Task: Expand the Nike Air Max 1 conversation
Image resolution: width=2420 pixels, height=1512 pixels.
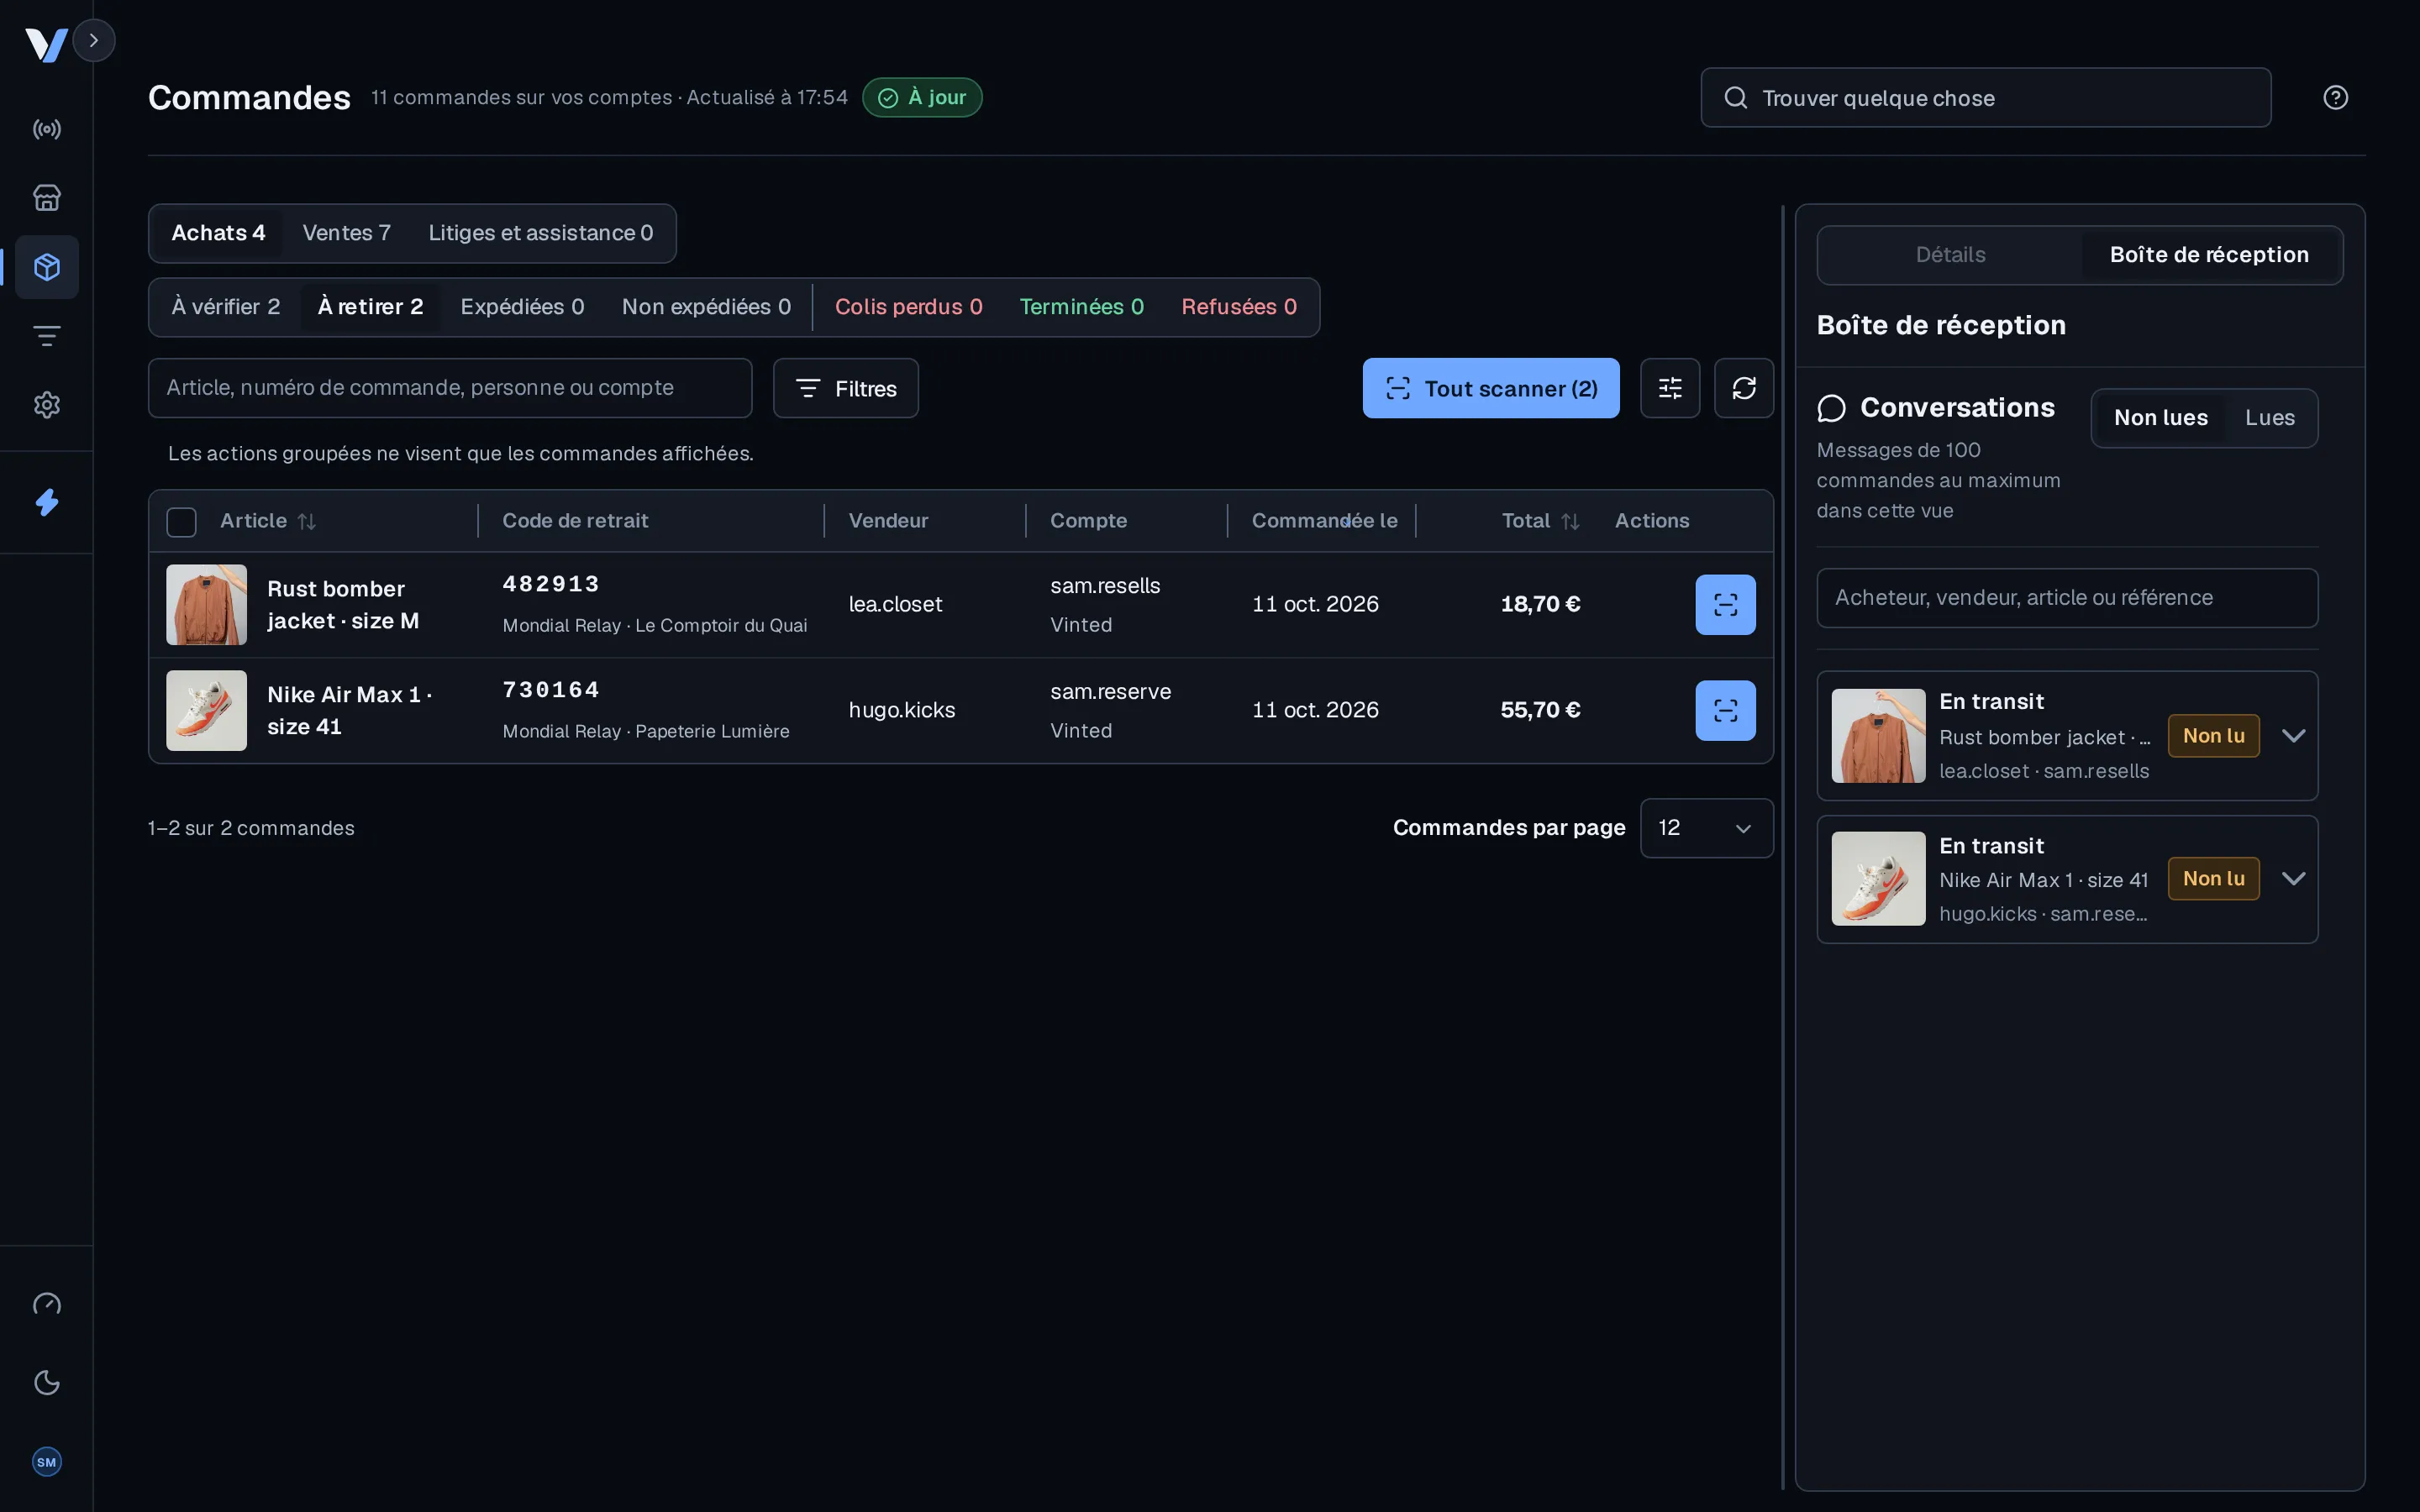Action: tap(2293, 879)
